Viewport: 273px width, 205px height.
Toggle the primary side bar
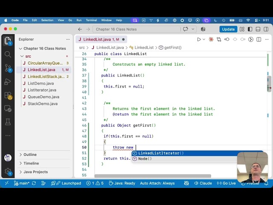point(250,29)
